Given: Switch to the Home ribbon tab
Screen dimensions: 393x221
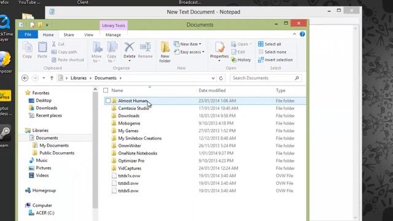Looking at the screenshot, I should click(48, 35).
